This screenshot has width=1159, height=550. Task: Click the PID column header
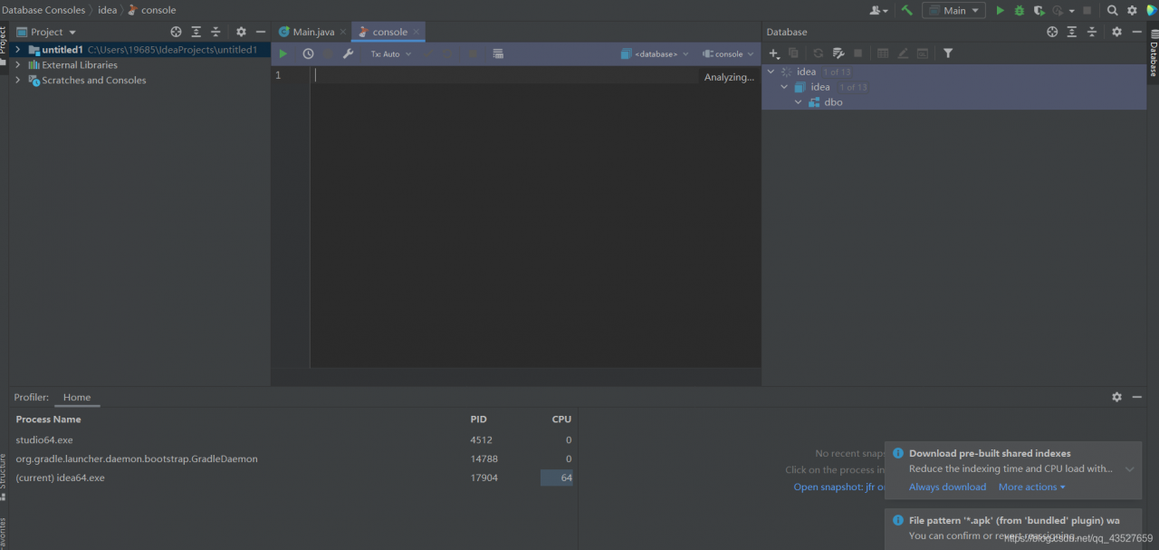(x=478, y=420)
